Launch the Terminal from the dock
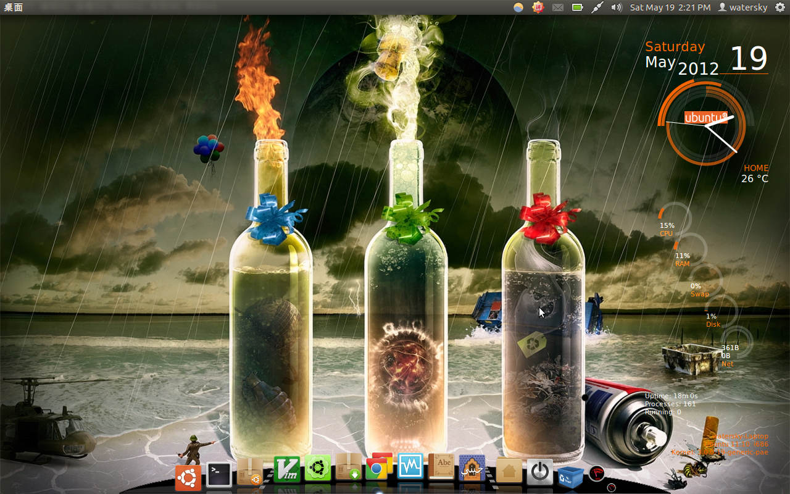Image resolution: width=790 pixels, height=494 pixels. [x=219, y=475]
